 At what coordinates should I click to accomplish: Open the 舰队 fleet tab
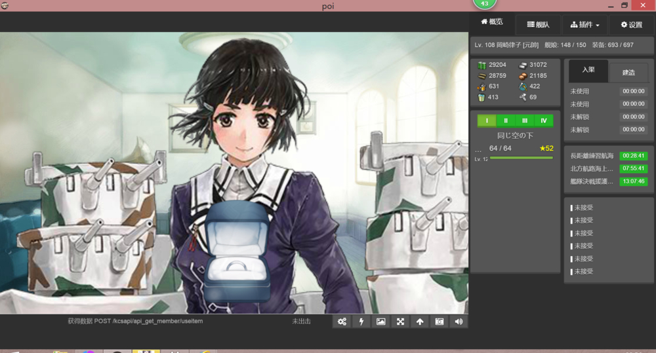pos(538,25)
